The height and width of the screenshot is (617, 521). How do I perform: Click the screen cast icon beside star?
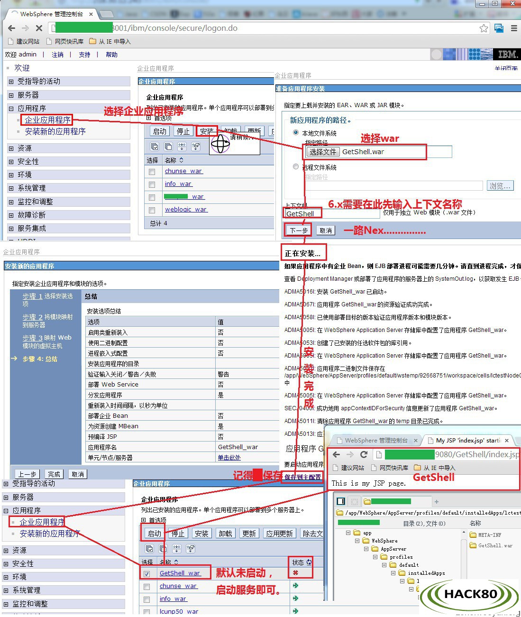(x=499, y=28)
